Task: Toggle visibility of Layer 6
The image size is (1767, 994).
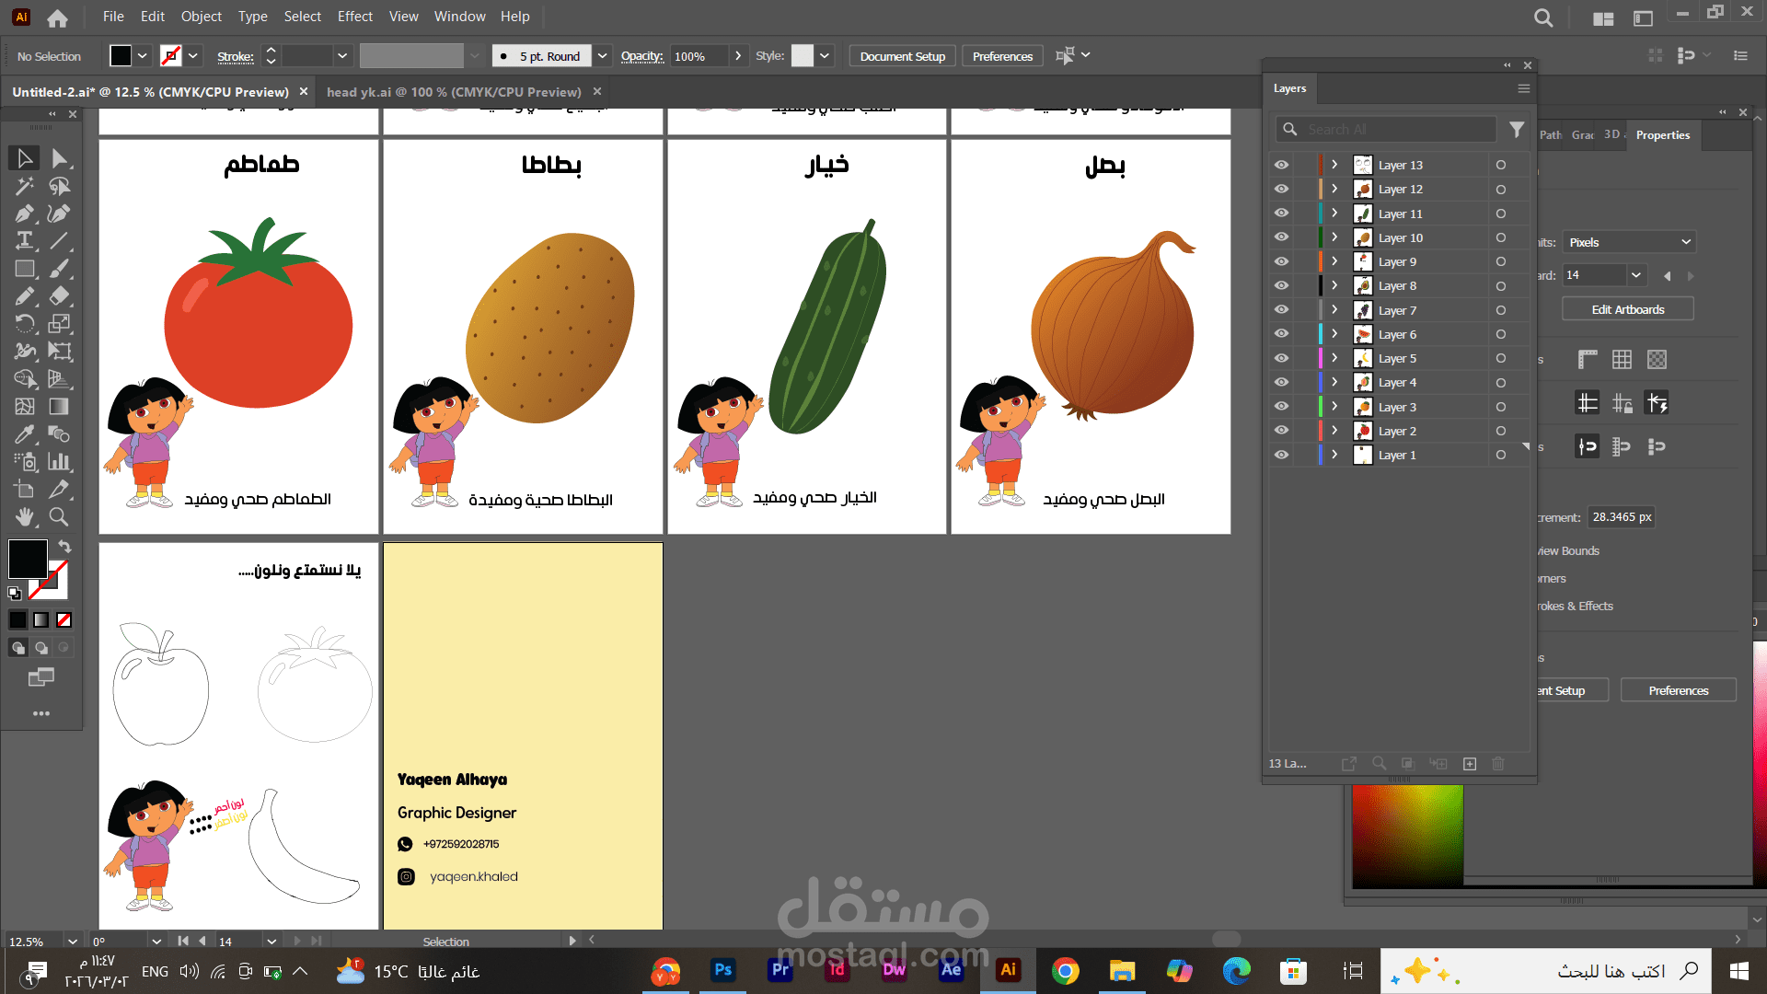Action: pyautogui.click(x=1281, y=334)
